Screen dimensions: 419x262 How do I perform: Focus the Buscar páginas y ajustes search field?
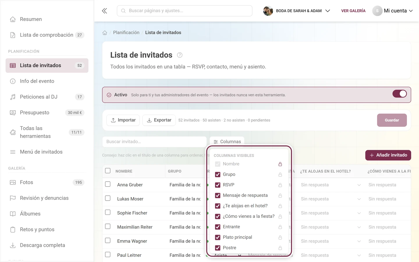click(184, 11)
